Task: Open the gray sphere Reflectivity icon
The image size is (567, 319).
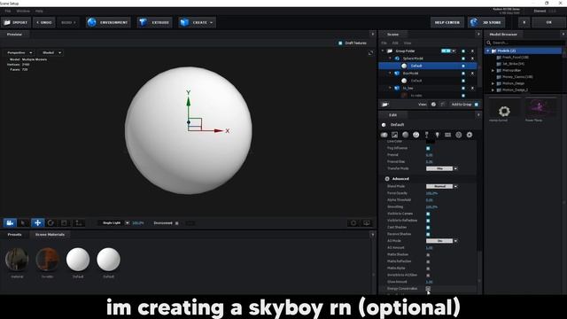Action: [x=406, y=135]
